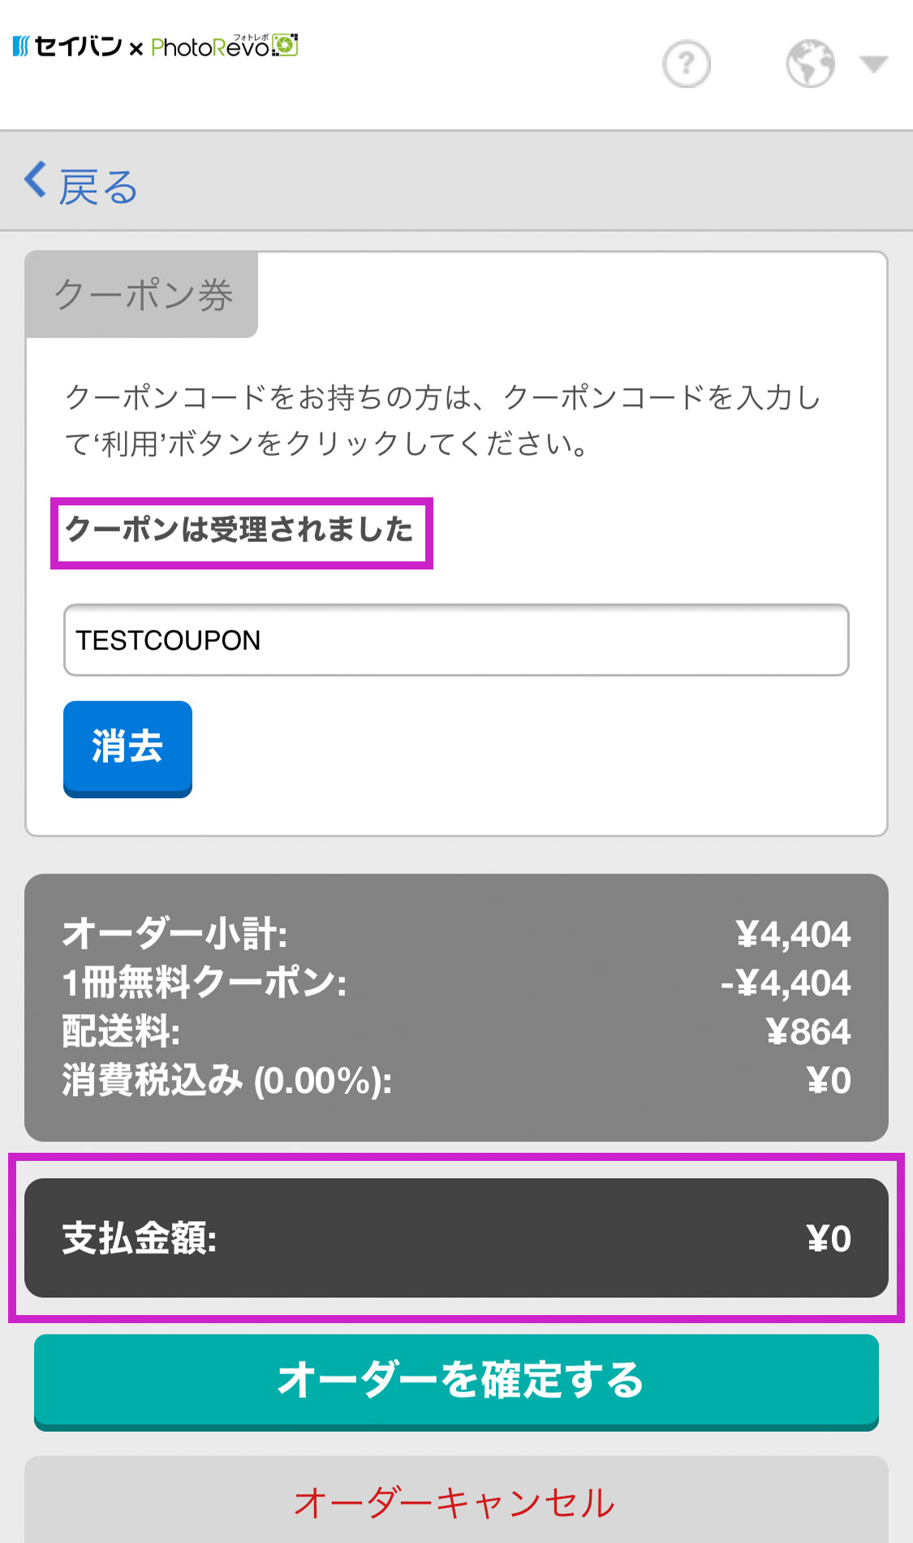Click the camera icon in PhotoRevo logo
Screen dimensions: 913x1543
pyautogui.click(x=285, y=45)
